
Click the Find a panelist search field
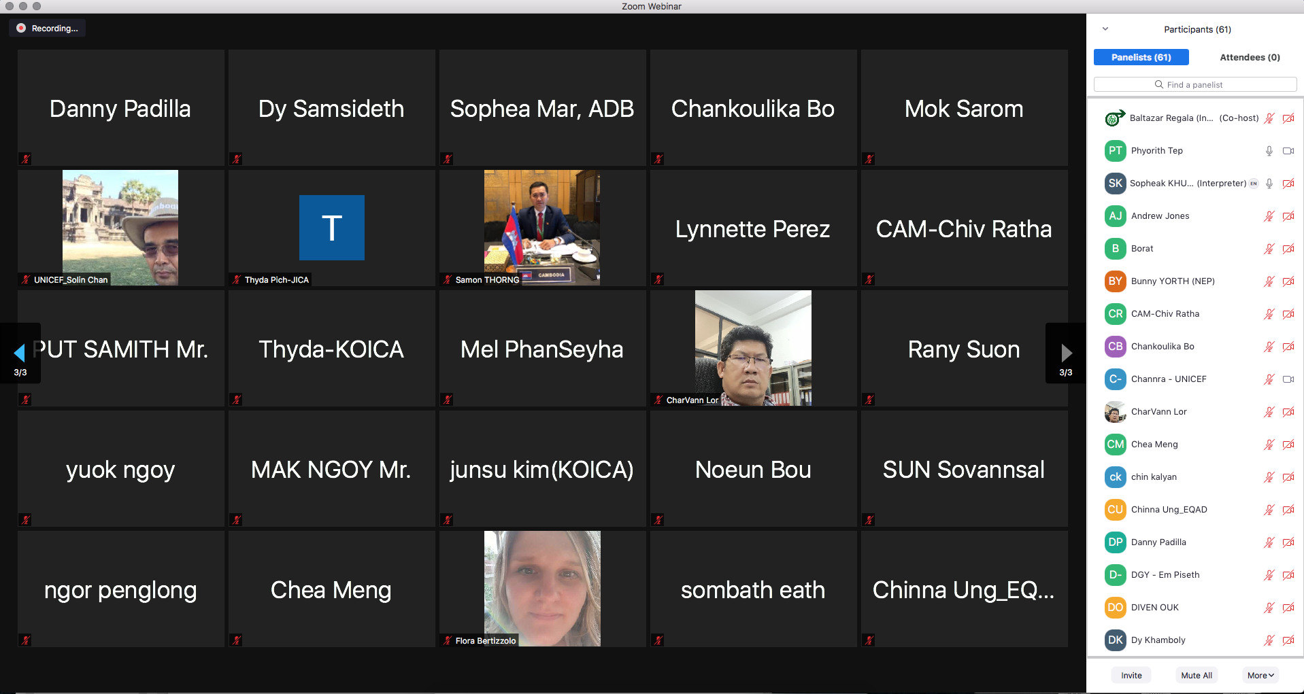(1194, 84)
